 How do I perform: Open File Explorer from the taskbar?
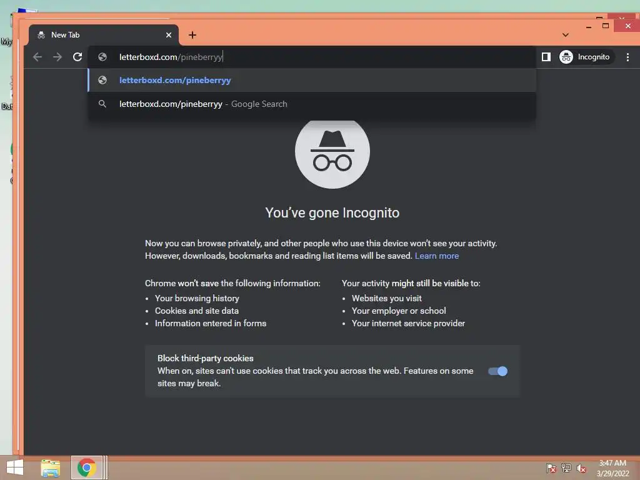pyautogui.click(x=51, y=467)
